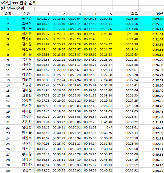Select average cell 0:36.79
The height and width of the screenshot is (173, 164).
click(158, 171)
